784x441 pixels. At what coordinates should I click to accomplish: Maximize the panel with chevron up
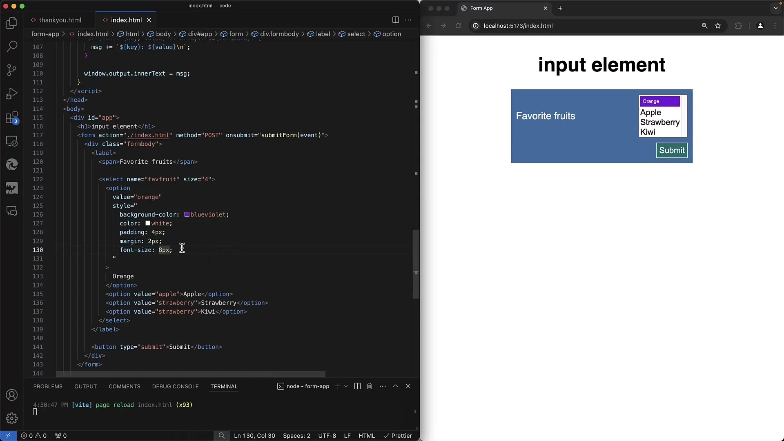395,386
